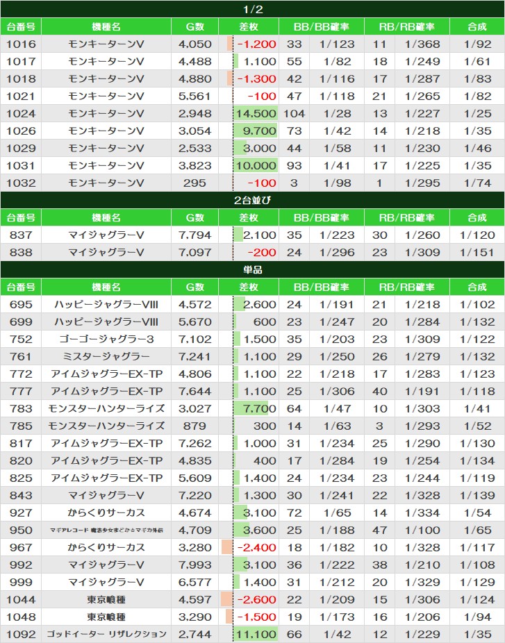Click the -1,300 value in row 1018
Screen dimensions: 505x643
click(x=257, y=78)
